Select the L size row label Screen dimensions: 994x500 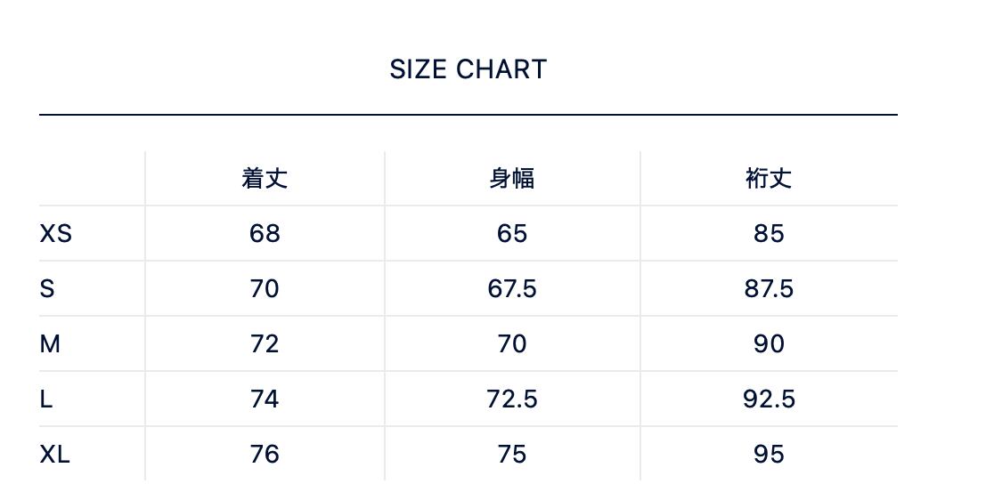[x=46, y=399]
